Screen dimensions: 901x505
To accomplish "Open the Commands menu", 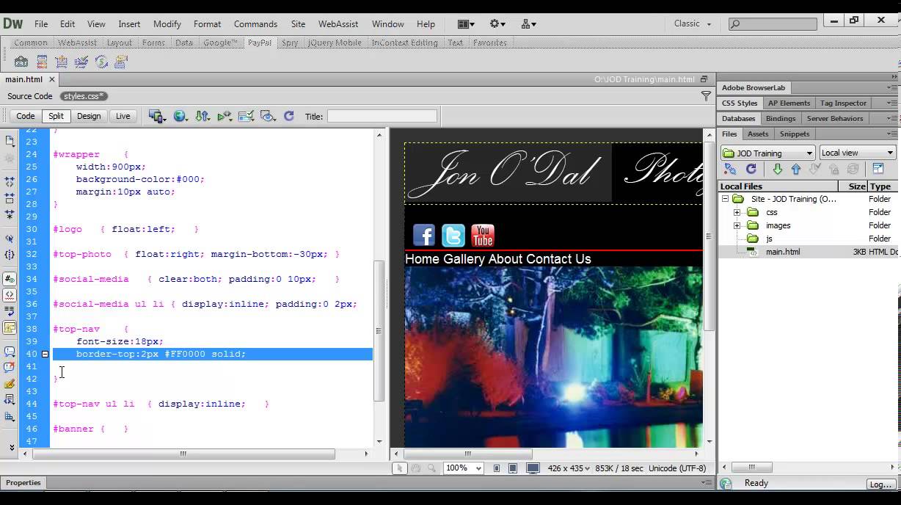I will point(255,23).
